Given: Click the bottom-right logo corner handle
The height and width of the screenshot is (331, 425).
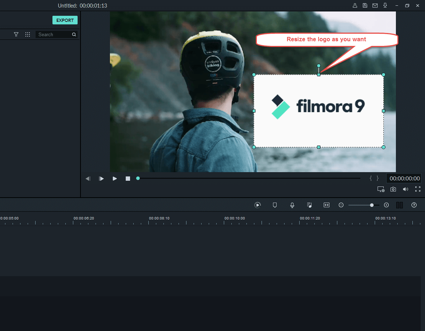Looking at the screenshot, I should click(384, 147).
